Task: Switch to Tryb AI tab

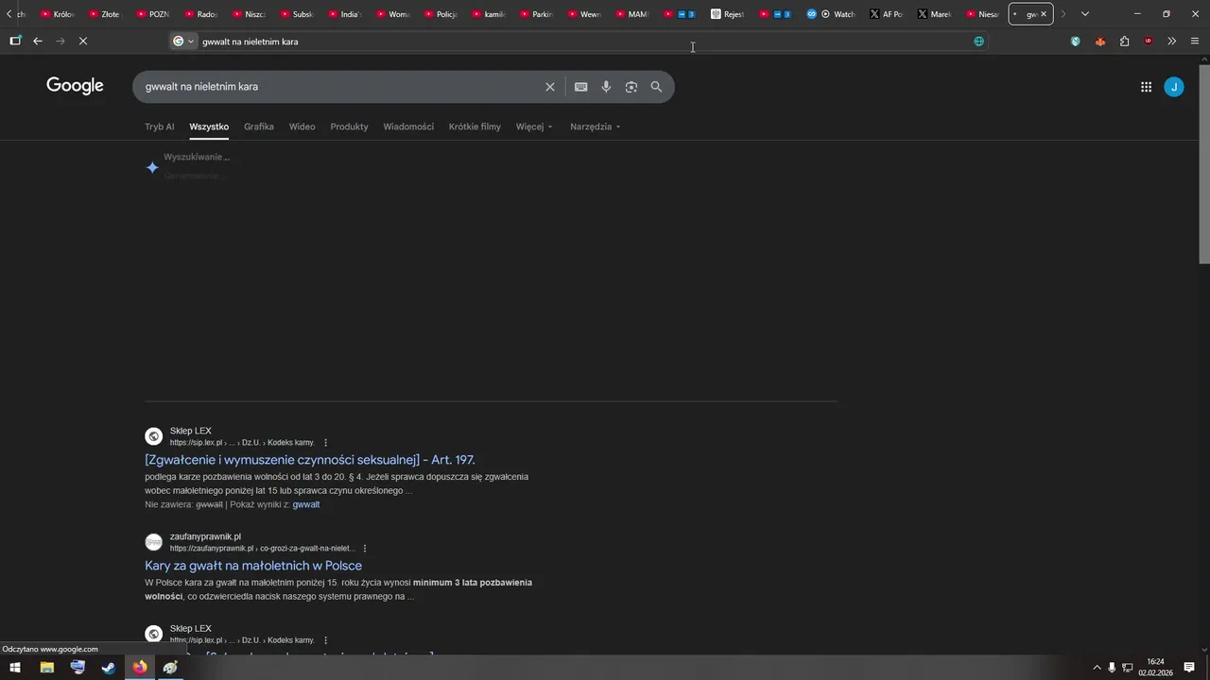Action: (159, 127)
